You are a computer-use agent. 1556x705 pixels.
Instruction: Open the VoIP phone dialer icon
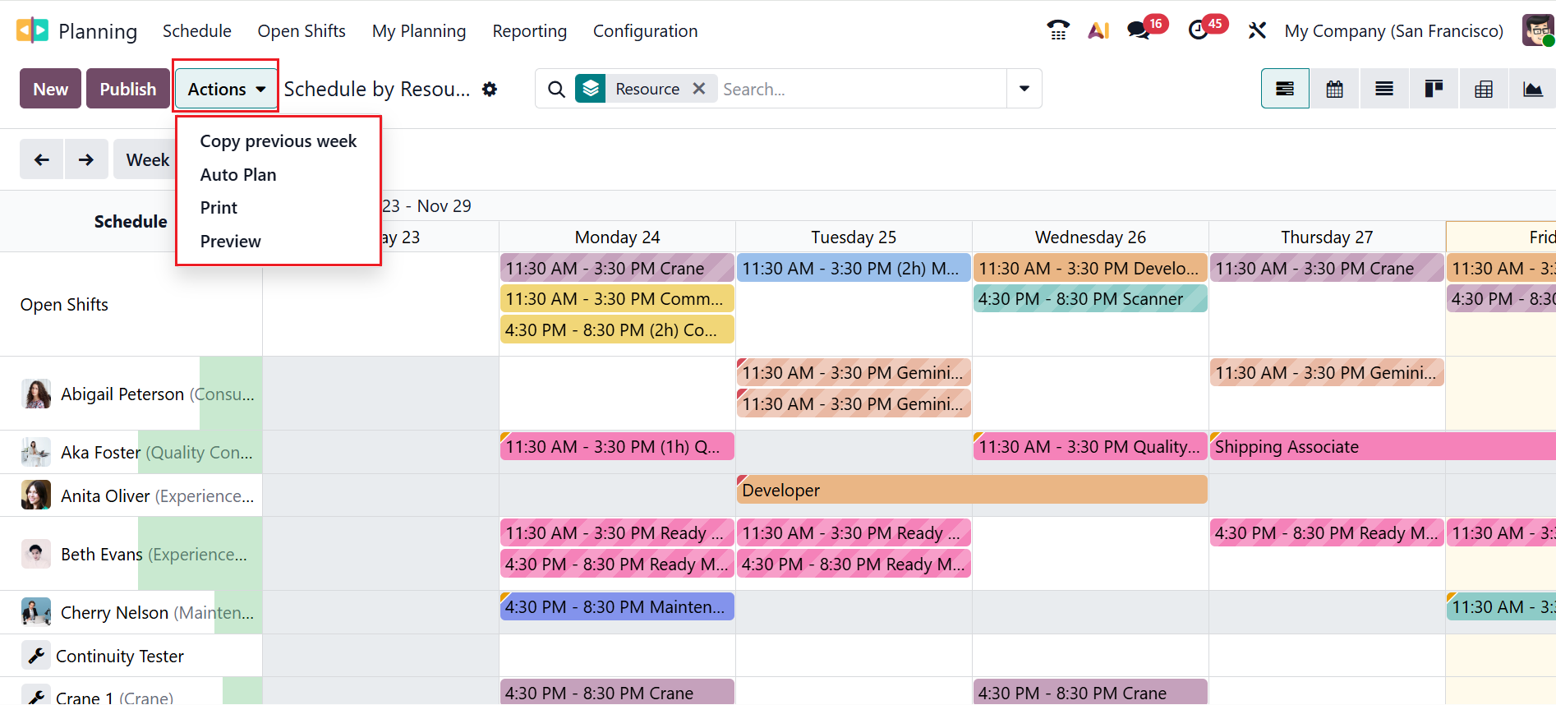[1058, 30]
